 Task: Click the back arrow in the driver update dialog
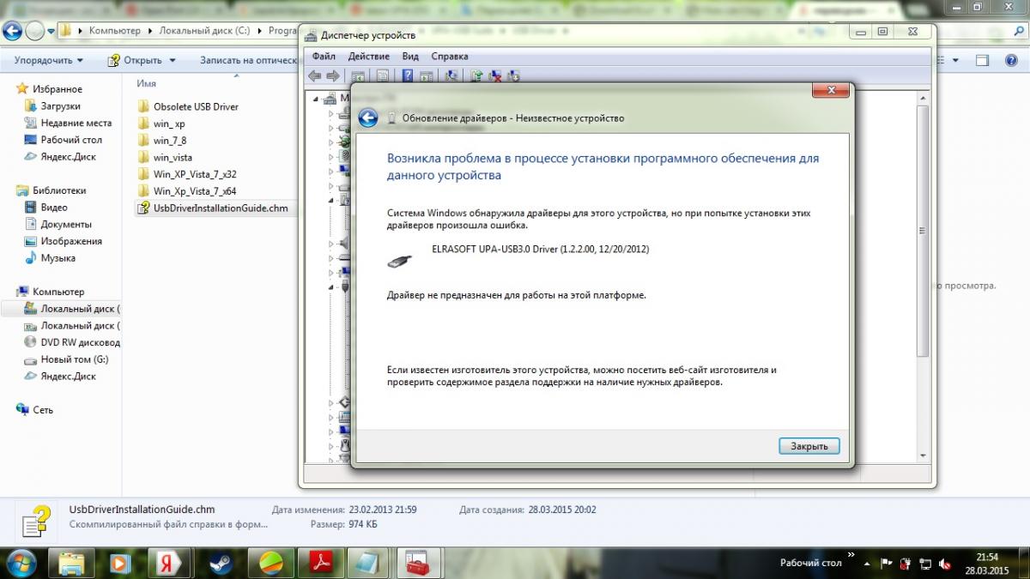point(368,118)
